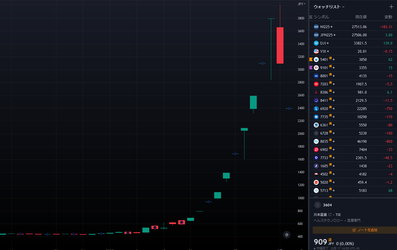Click the gray flag in the シンボル header
The image size is (397, 250).
point(311,17)
